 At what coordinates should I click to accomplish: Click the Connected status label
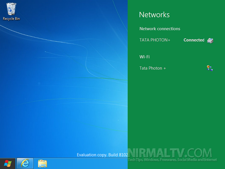pyautogui.click(x=194, y=40)
